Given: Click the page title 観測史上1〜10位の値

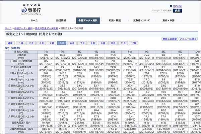Looking at the screenshot, I should [22, 34].
